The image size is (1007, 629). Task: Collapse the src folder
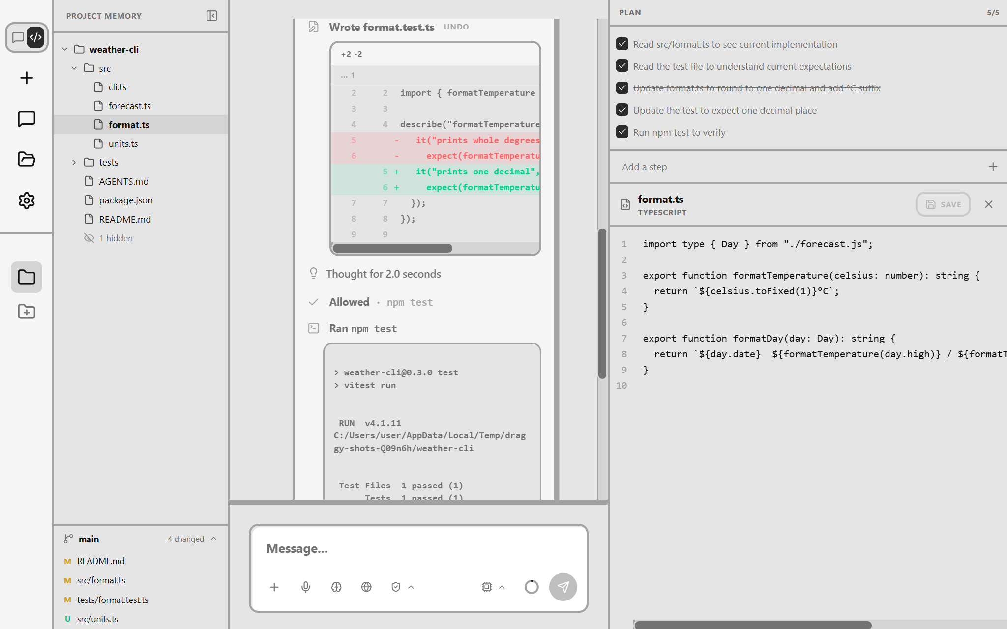(x=74, y=68)
